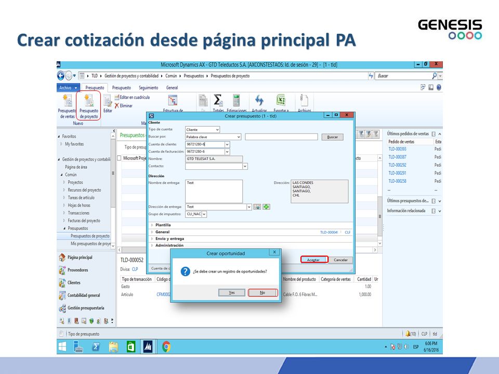The width and height of the screenshot is (499, 374).
Task: Click Aceptar in Crear presupuesto dialog
Action: coord(314,260)
